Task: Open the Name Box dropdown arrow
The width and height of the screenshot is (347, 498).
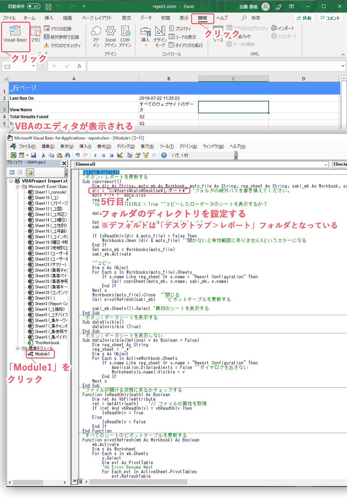Action: (x=34, y=66)
